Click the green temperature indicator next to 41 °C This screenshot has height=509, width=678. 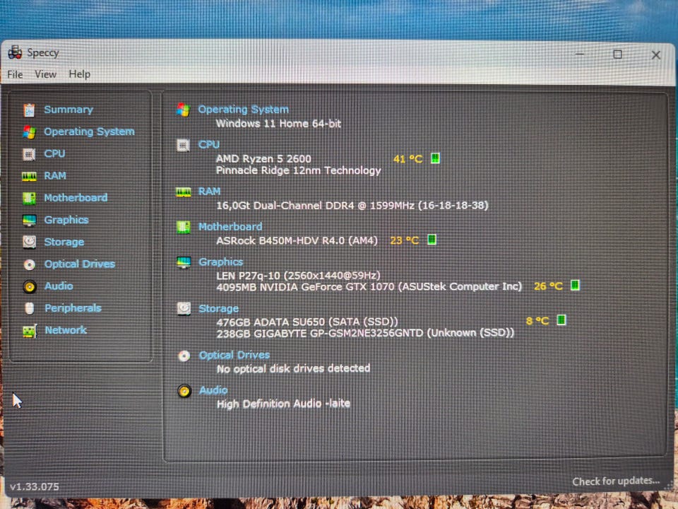436,158
